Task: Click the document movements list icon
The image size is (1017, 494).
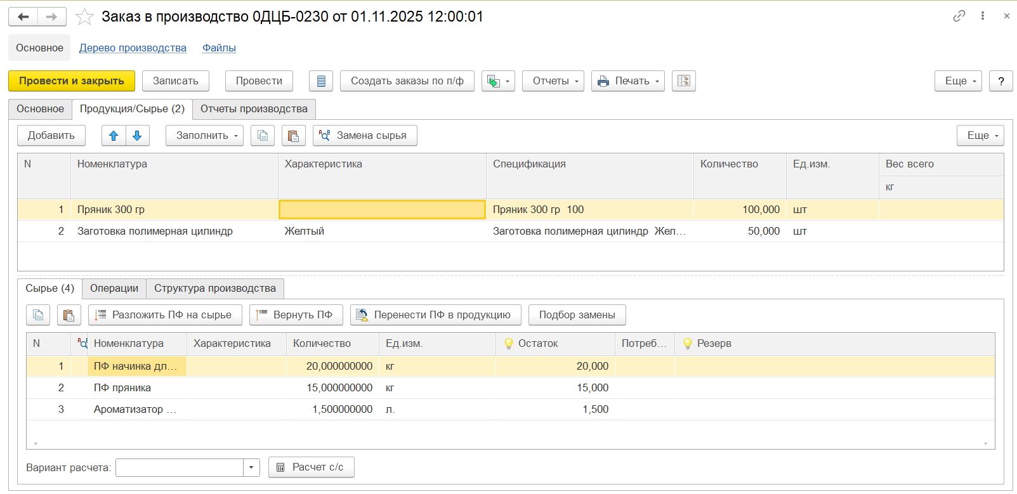Action: pos(321,81)
